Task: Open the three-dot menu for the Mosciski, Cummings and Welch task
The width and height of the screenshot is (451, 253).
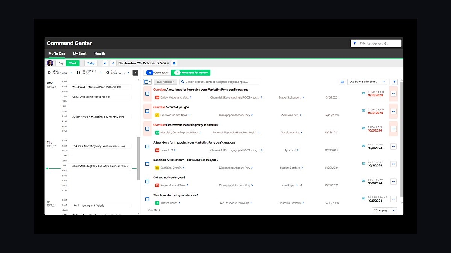Action: [393, 129]
